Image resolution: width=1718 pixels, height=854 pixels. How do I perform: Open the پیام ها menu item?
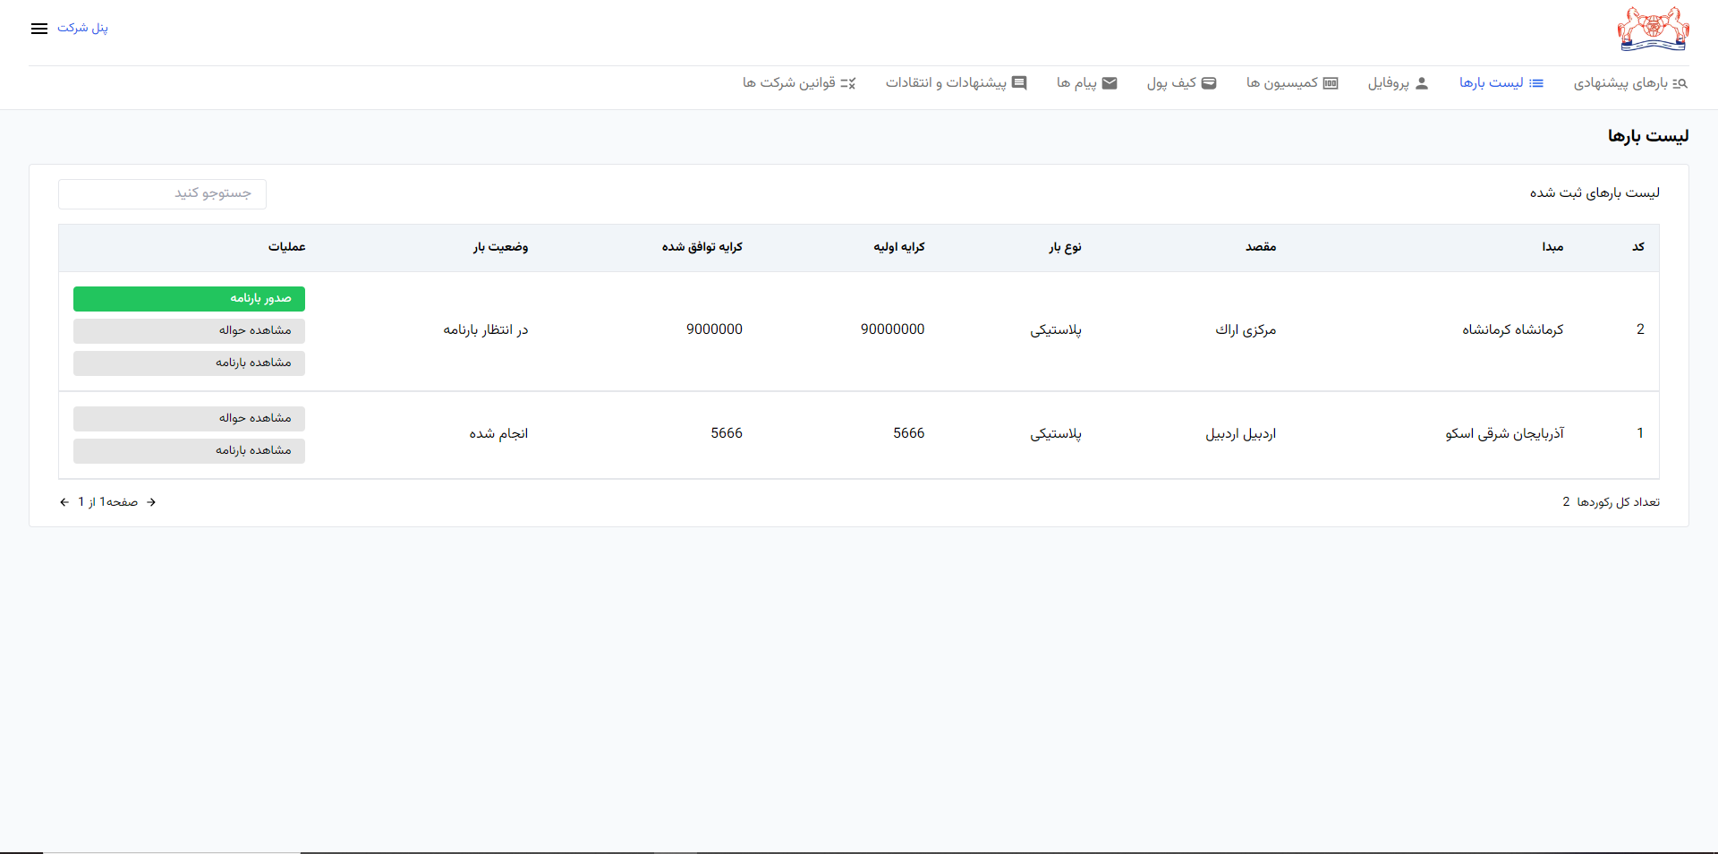pos(1087,83)
